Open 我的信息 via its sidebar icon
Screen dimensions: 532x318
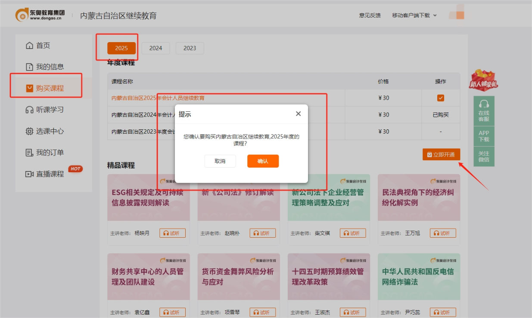[x=28, y=67]
